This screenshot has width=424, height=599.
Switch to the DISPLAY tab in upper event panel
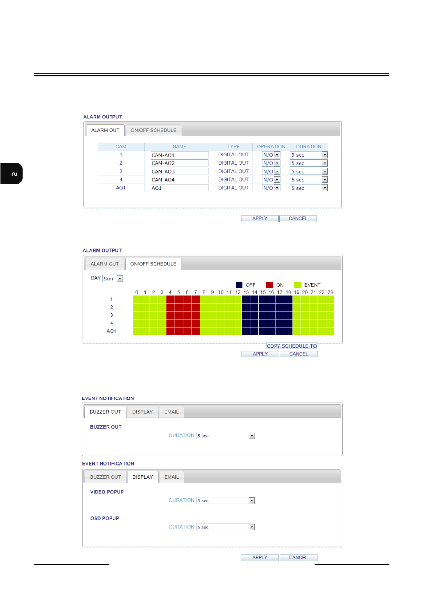coord(143,412)
